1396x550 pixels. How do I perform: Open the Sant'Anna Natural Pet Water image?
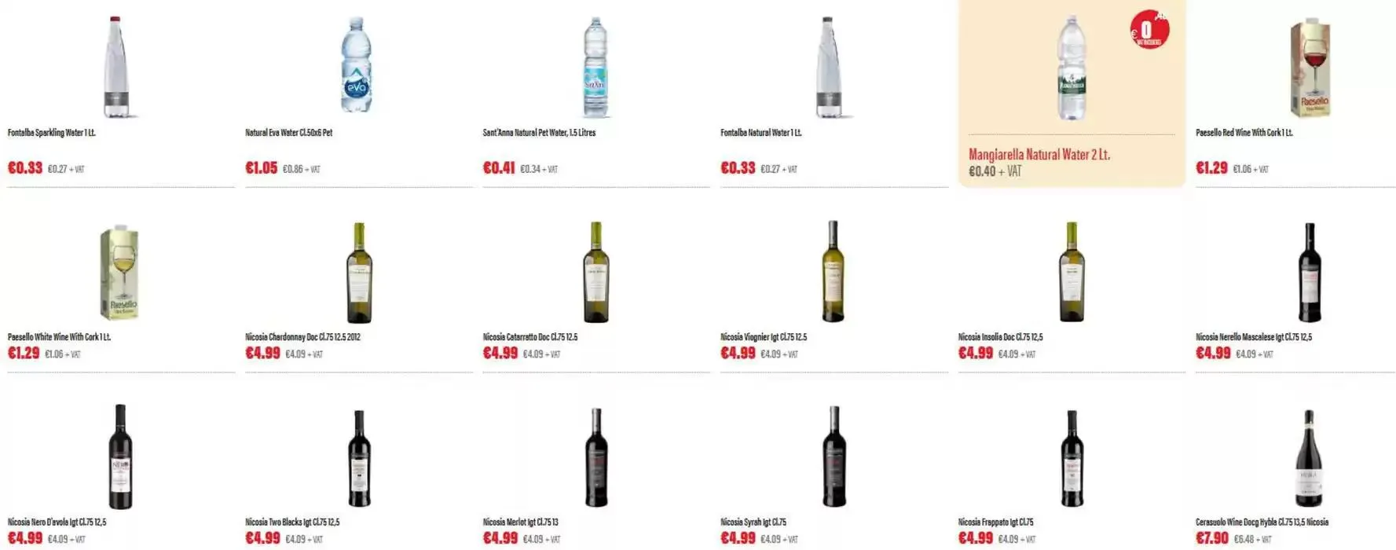[595, 68]
